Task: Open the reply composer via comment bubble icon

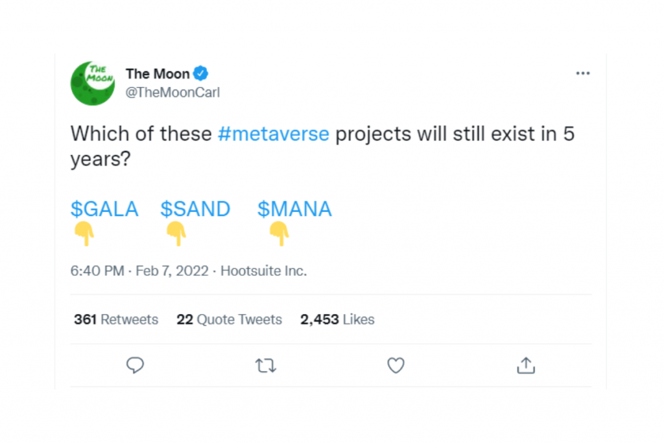Action: (x=135, y=365)
